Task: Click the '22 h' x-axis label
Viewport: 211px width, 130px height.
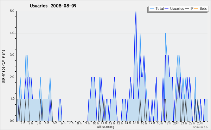Action: coord(192,123)
